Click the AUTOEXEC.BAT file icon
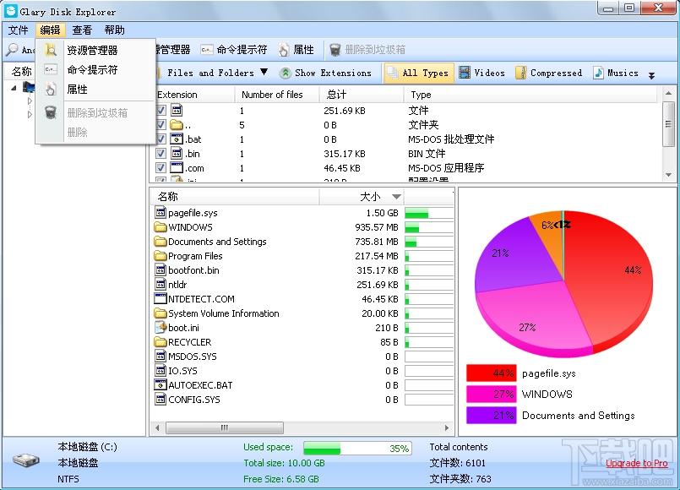Image resolution: width=680 pixels, height=490 pixels. click(160, 384)
